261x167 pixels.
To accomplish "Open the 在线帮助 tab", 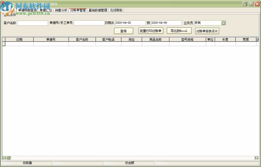I will point(116,10).
